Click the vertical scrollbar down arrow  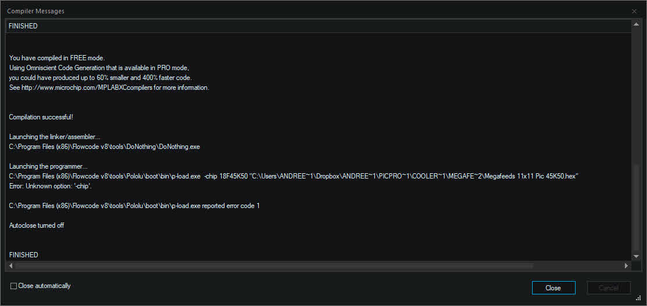tap(636, 256)
